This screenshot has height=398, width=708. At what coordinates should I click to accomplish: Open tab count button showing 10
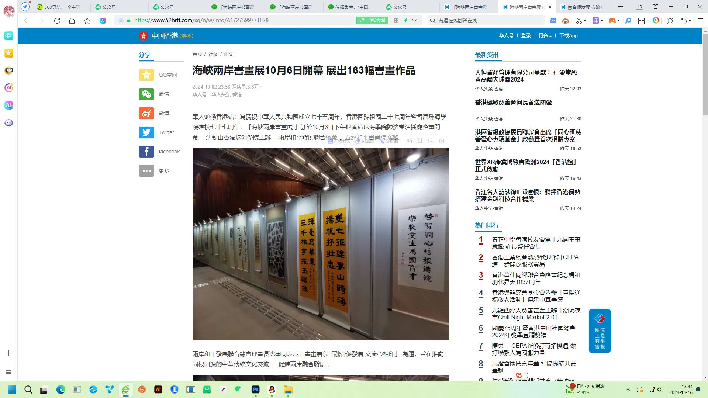[640, 7]
